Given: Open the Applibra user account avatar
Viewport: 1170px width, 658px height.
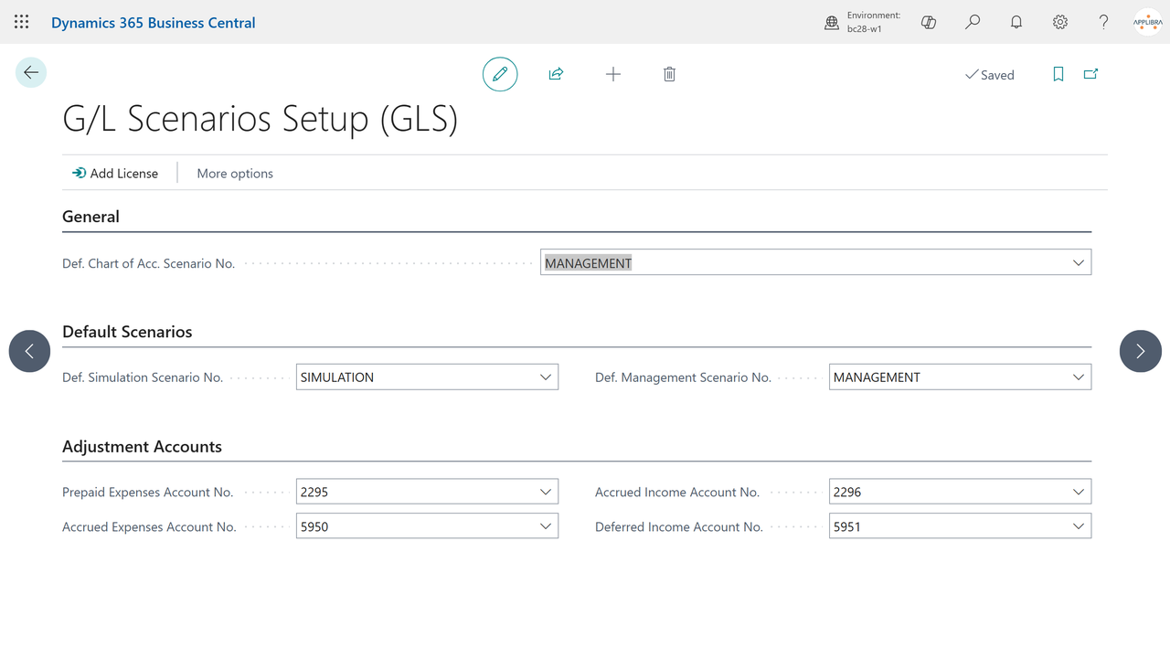Looking at the screenshot, I should [x=1148, y=22].
